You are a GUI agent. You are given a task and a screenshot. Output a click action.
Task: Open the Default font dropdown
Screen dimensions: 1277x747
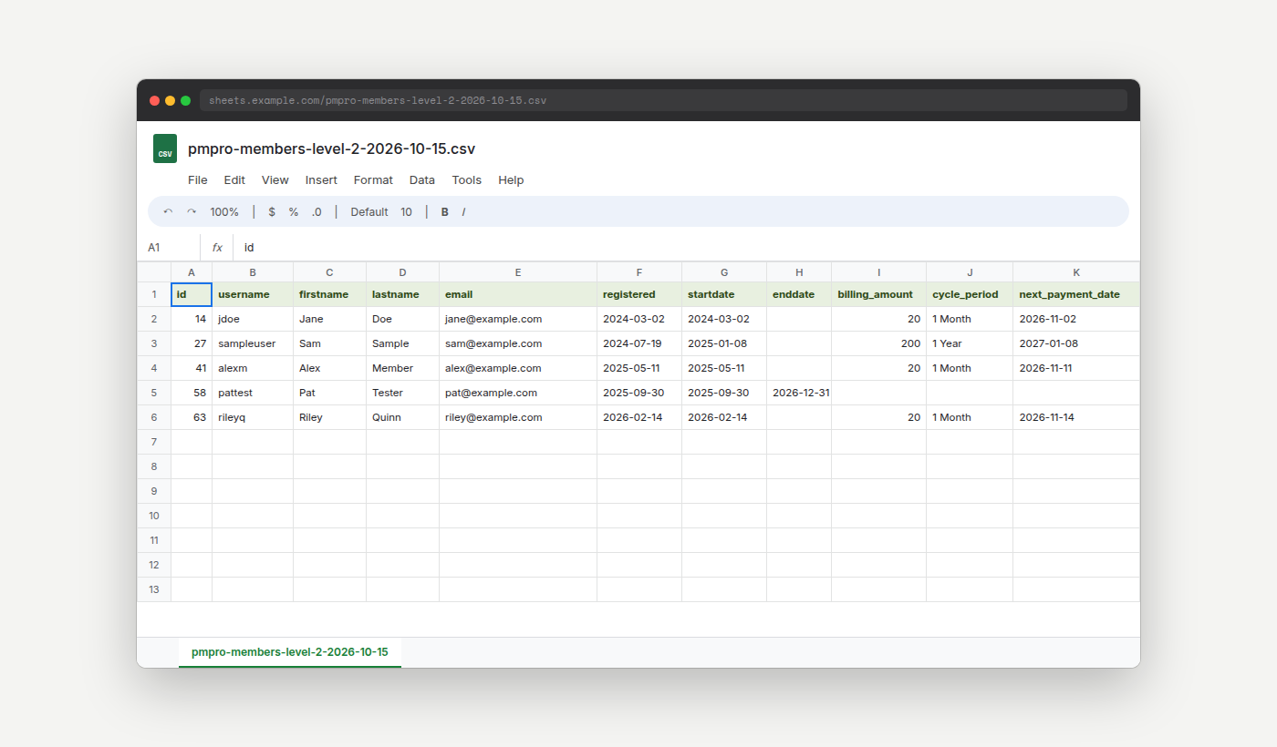tap(369, 212)
